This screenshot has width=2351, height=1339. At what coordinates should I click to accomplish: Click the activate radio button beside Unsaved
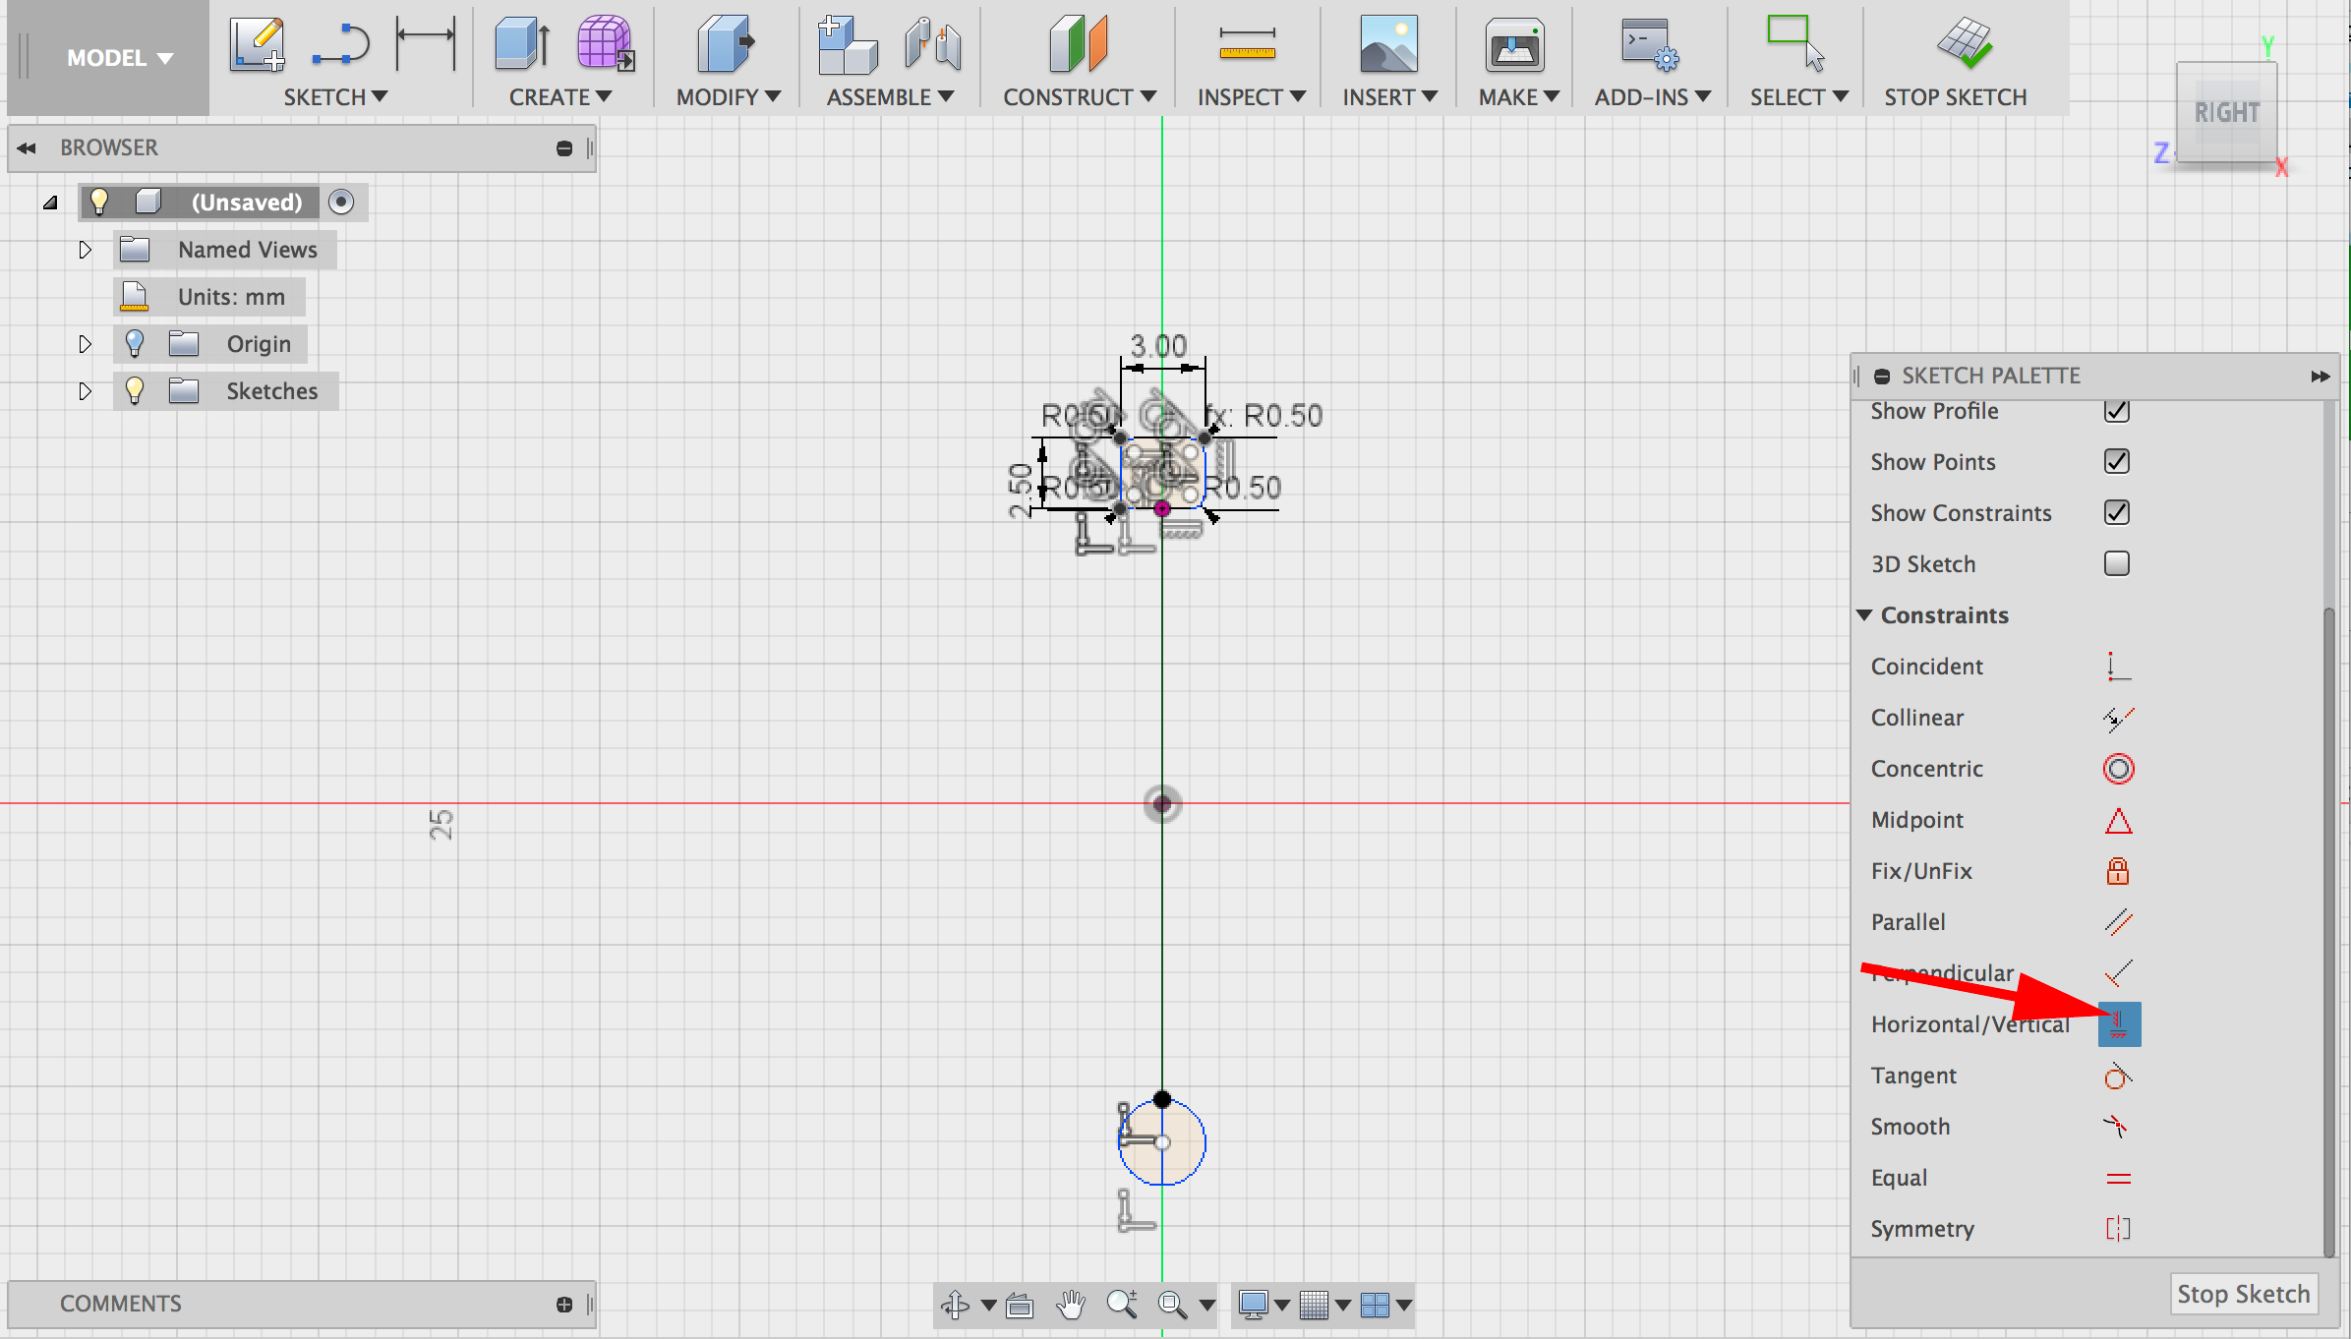[x=341, y=203]
